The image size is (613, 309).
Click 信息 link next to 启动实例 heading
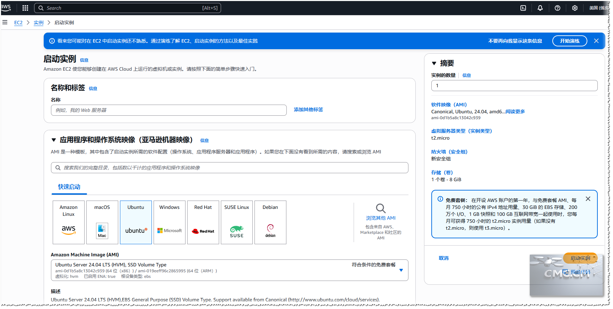(x=84, y=60)
